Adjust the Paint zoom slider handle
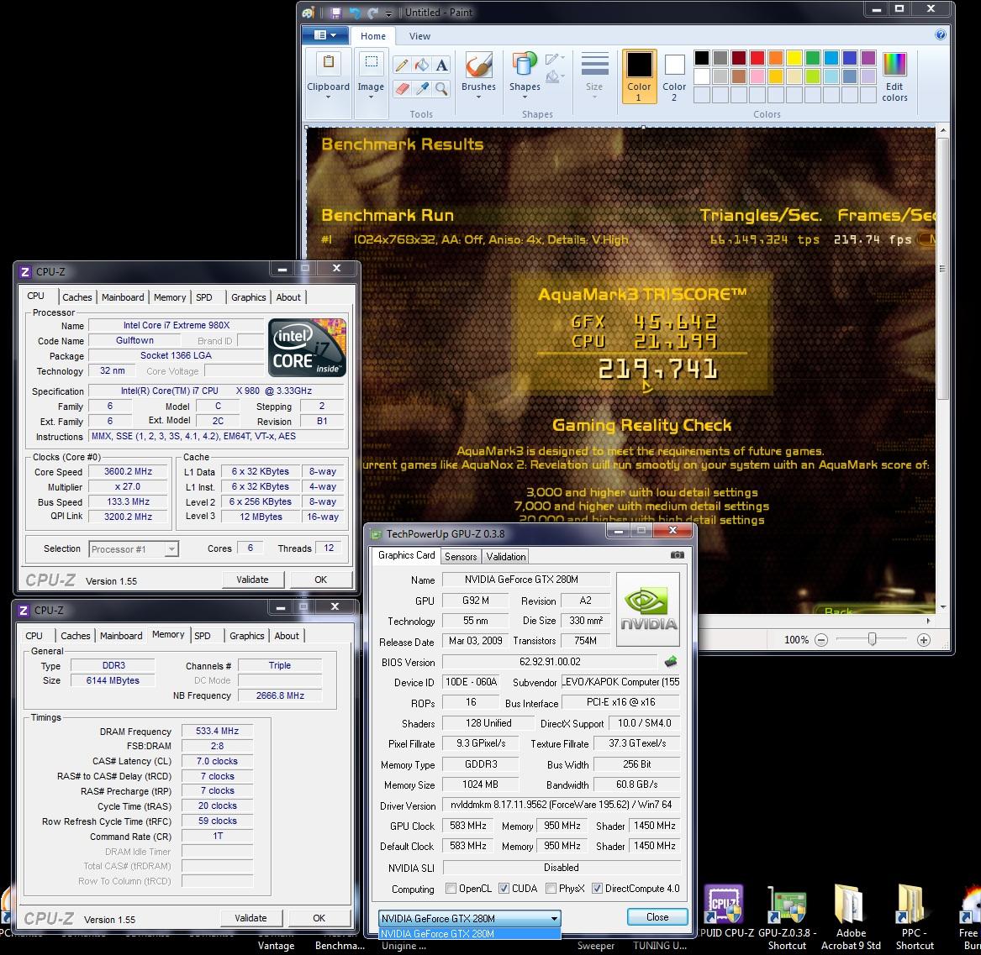This screenshot has width=981, height=955. 872,639
